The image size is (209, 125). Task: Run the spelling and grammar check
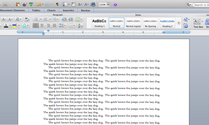pos(31,4)
